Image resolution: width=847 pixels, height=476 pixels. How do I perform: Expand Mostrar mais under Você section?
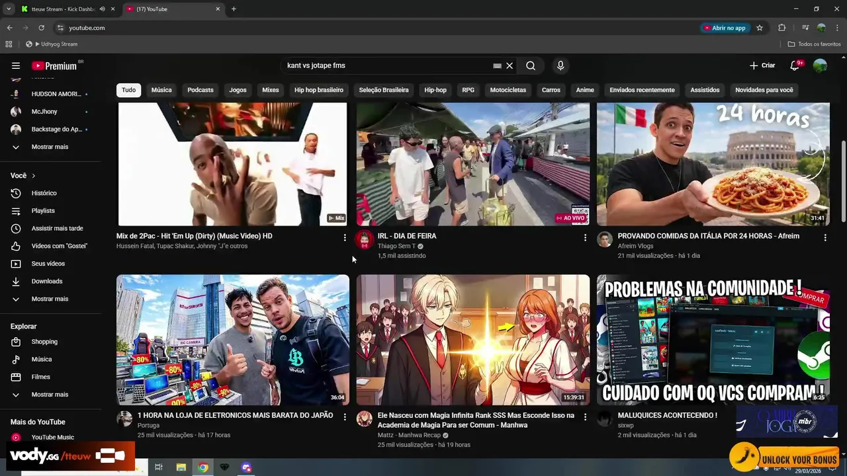pos(50,299)
